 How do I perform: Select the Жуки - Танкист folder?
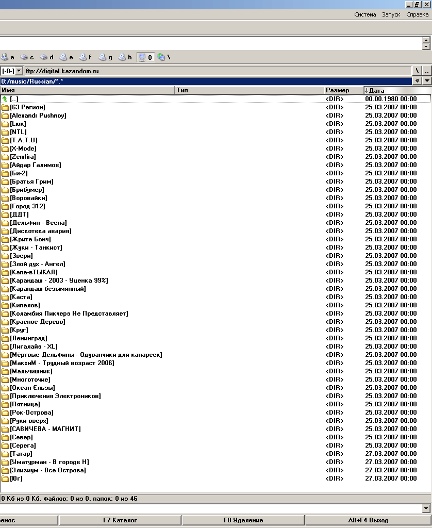pyautogui.click(x=215, y=247)
